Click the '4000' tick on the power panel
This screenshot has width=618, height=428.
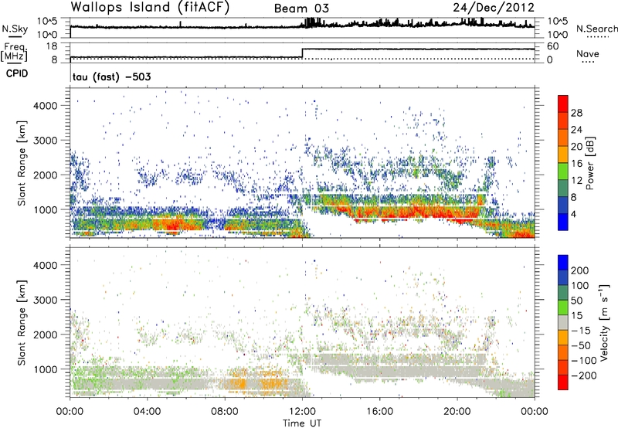tap(45, 106)
